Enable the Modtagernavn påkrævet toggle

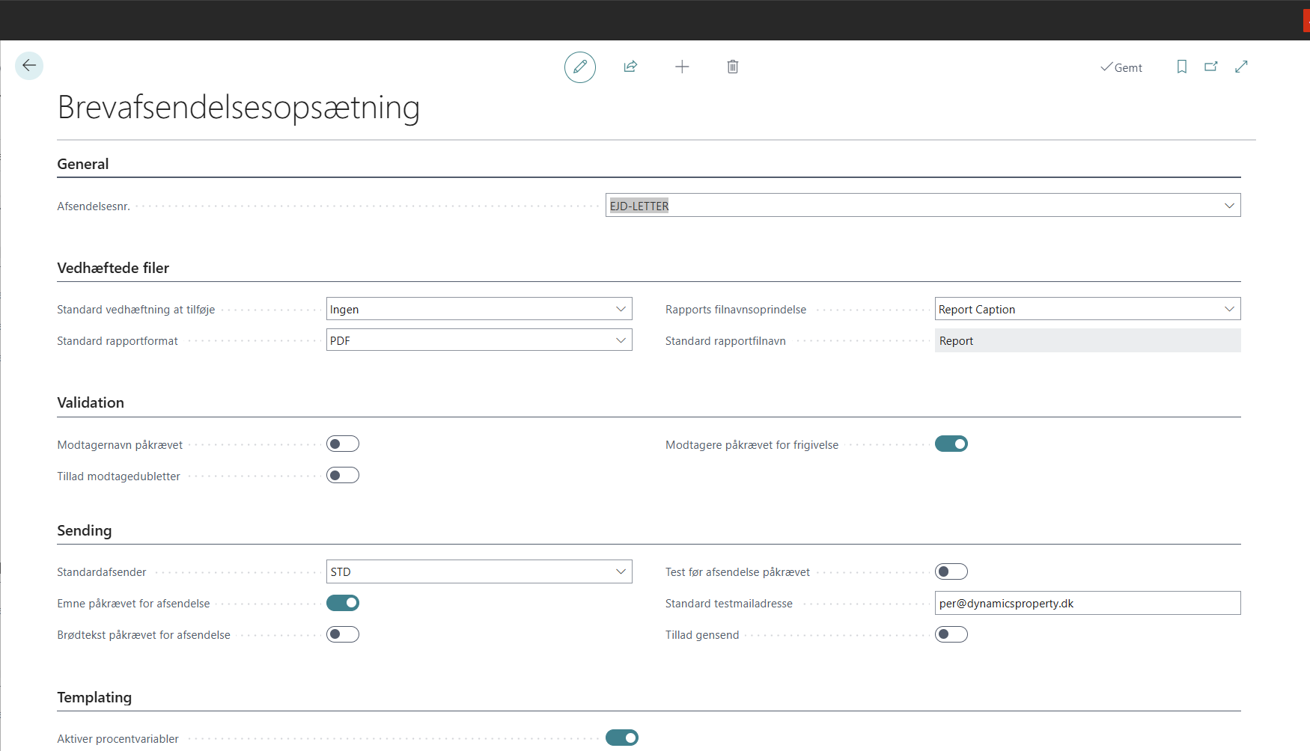tap(343, 444)
